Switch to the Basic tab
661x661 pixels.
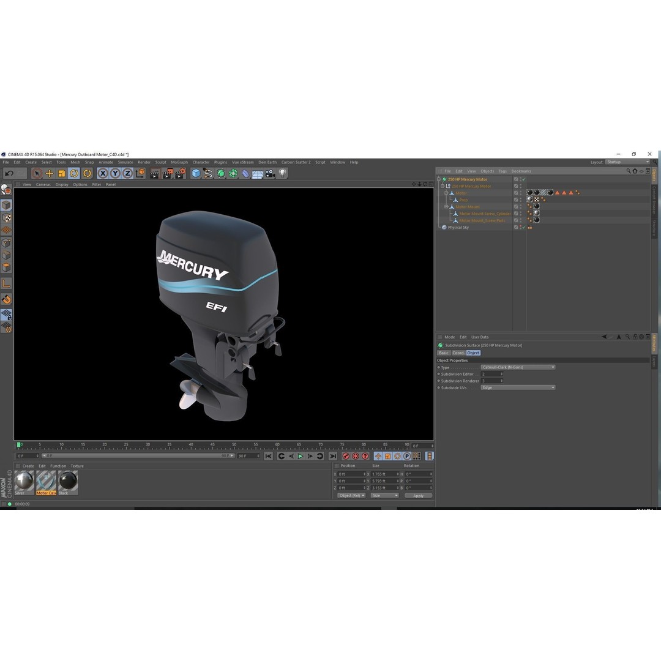[x=444, y=353]
